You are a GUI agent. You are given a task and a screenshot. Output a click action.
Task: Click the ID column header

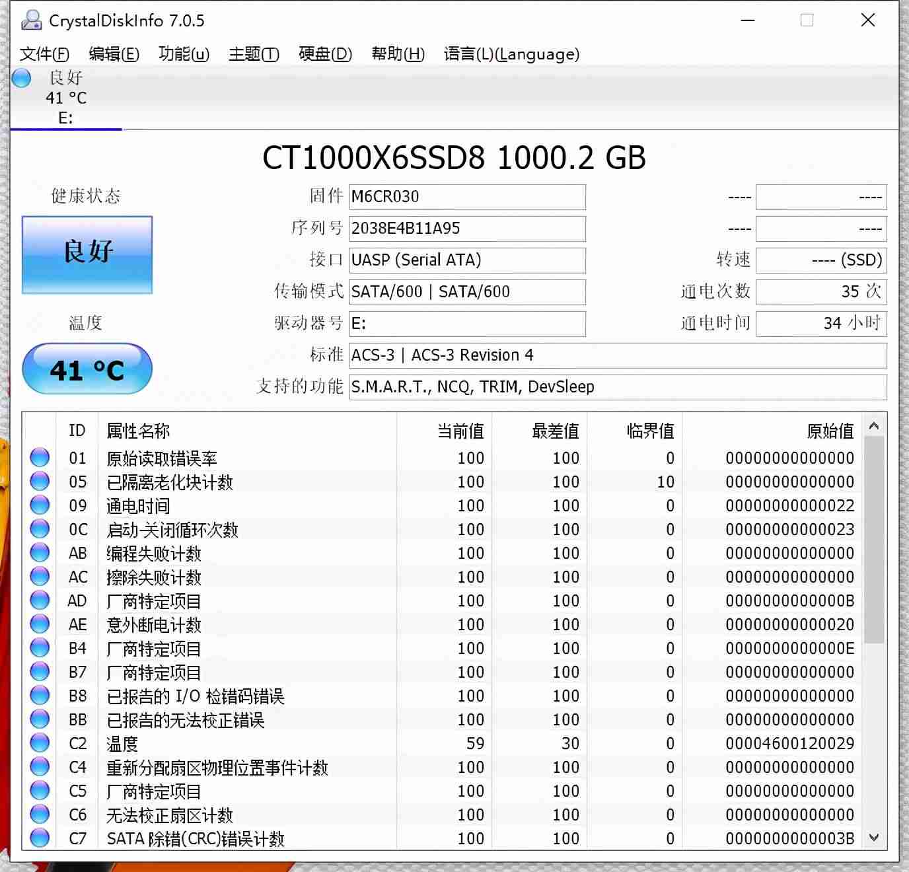coord(77,431)
